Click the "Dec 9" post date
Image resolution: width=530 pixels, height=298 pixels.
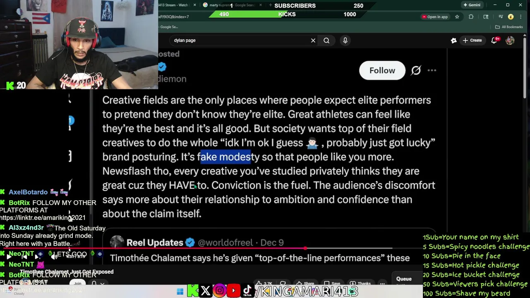click(x=272, y=243)
